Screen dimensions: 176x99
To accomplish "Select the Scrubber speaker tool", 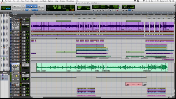I will [x=39, y=7].
